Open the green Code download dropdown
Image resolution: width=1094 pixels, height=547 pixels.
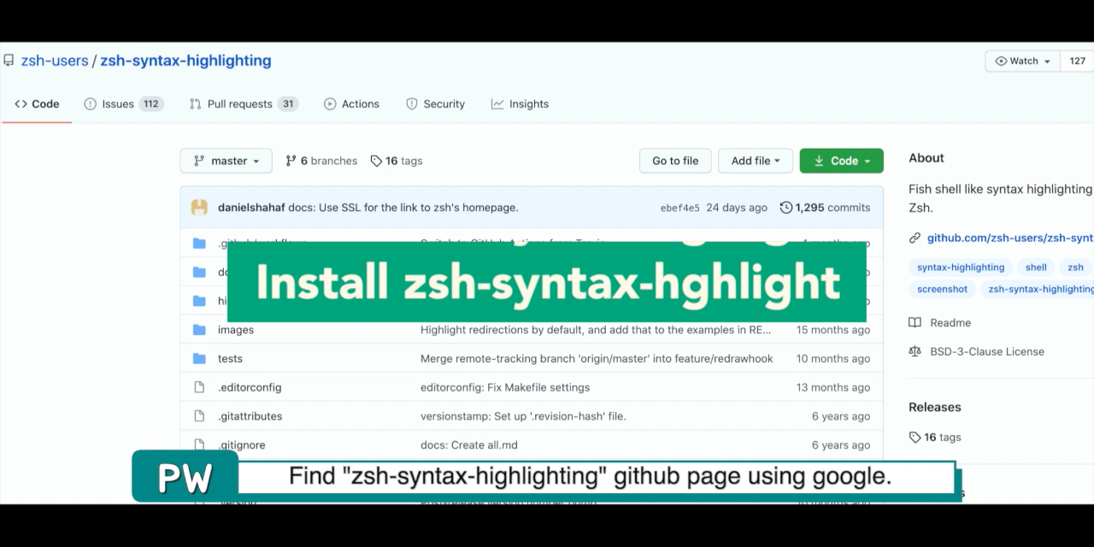click(841, 161)
